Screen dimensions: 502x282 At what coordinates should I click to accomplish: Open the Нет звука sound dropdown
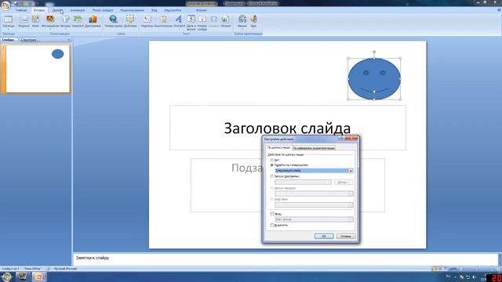[x=351, y=219]
